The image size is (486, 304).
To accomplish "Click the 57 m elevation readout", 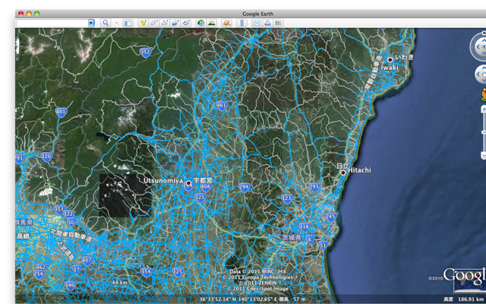I will tap(299, 299).
